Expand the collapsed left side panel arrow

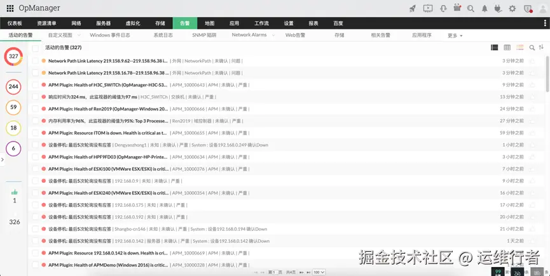pyautogui.click(x=2, y=159)
